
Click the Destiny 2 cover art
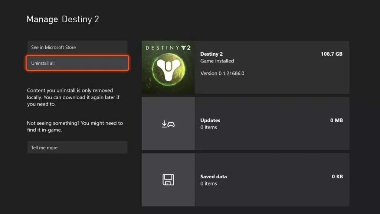[168, 67]
